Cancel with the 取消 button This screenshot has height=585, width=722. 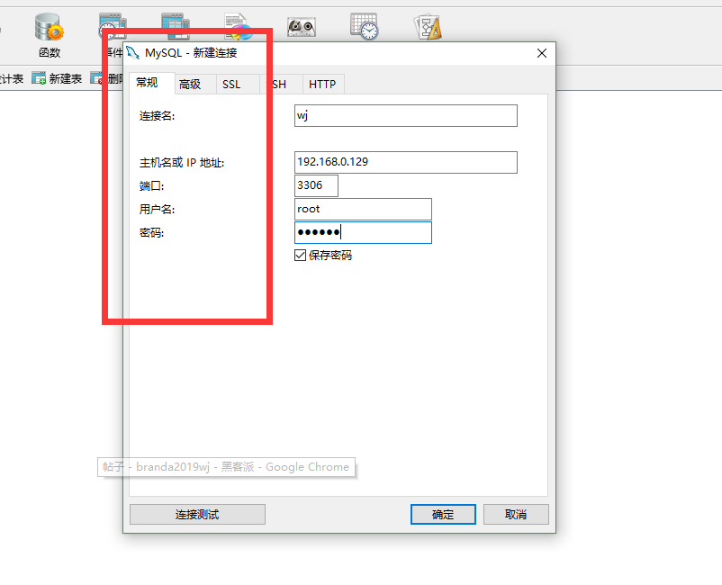pos(516,514)
